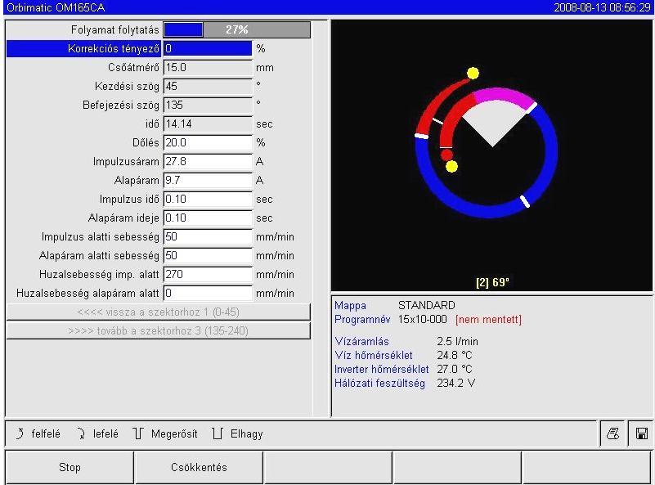Select the Kezdési szög 45 field

tap(208, 86)
